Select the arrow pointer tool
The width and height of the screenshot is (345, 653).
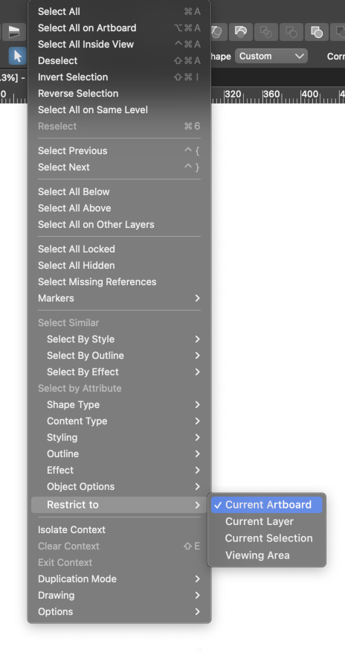[x=17, y=57]
